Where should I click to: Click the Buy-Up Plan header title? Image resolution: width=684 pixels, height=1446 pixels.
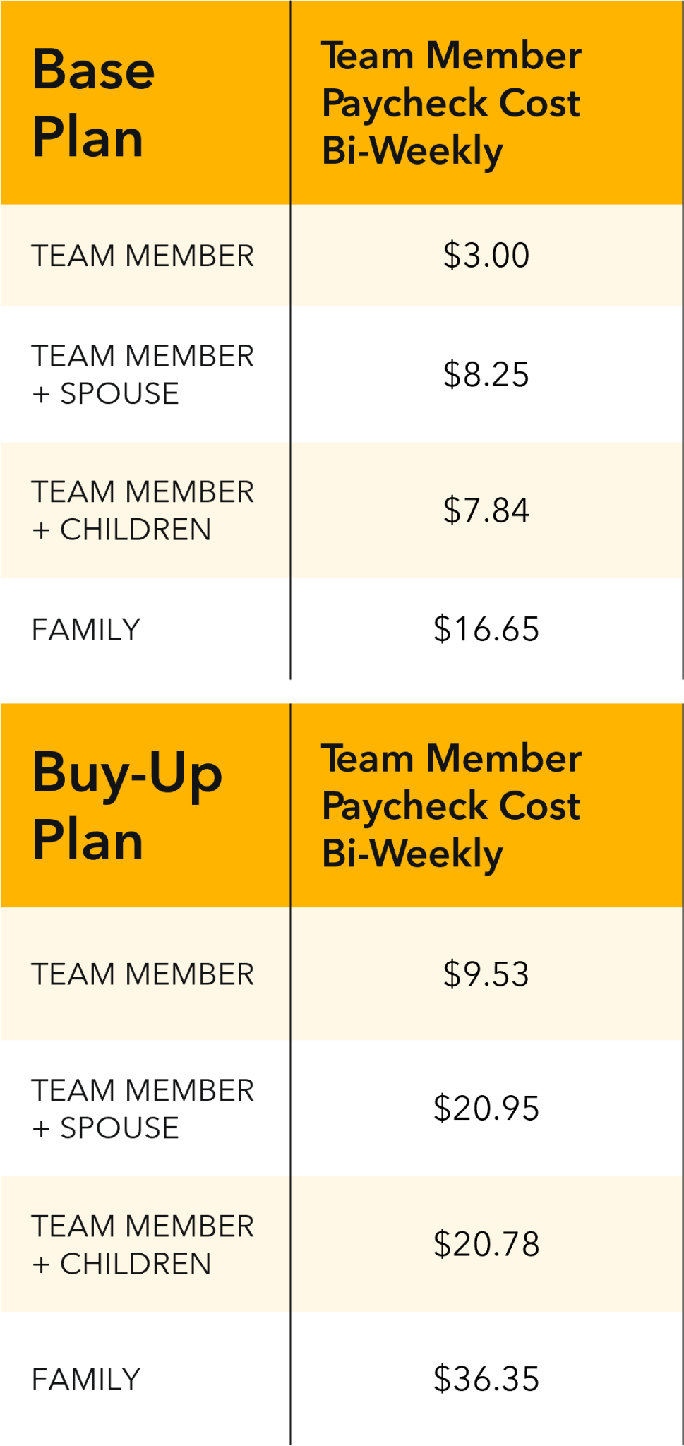(x=127, y=806)
